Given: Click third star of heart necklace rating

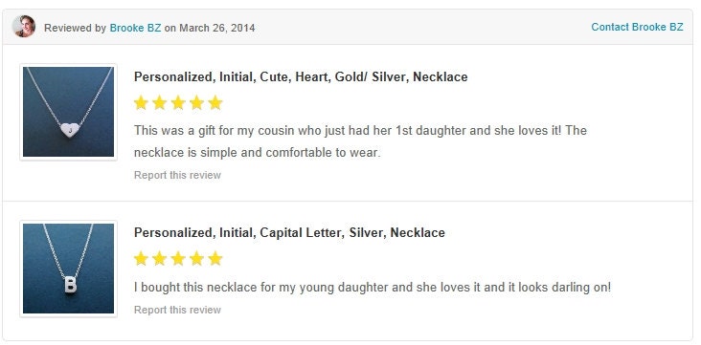Looking at the screenshot, I should pyautogui.click(x=178, y=102).
